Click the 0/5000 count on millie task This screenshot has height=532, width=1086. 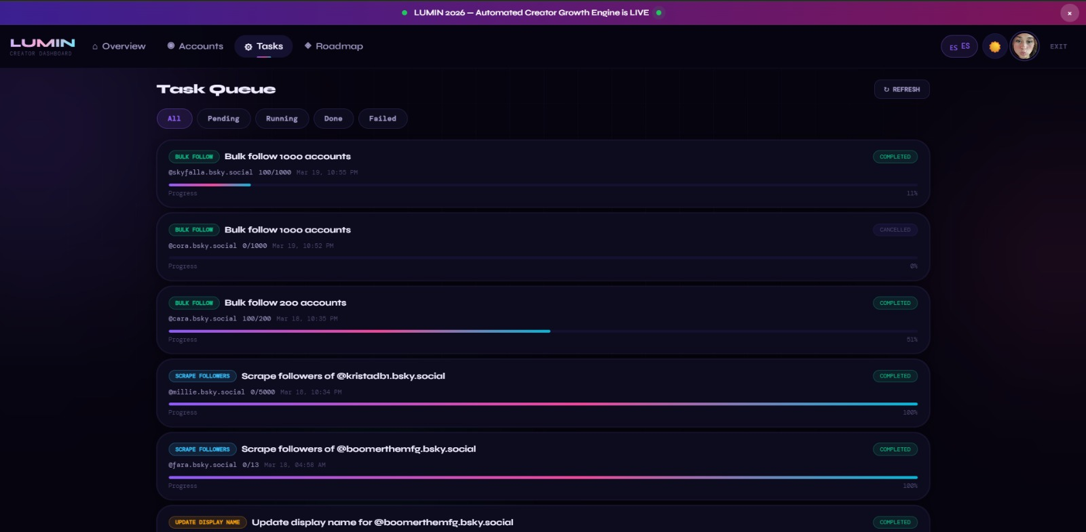click(263, 392)
